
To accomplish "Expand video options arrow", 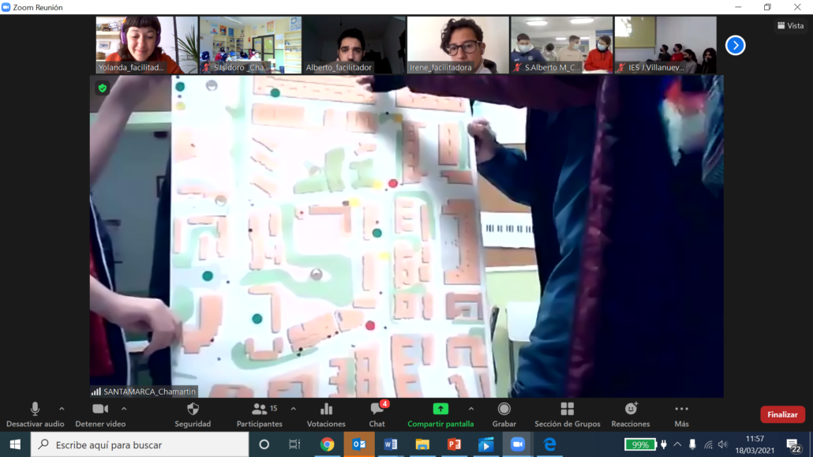I will pyautogui.click(x=124, y=409).
